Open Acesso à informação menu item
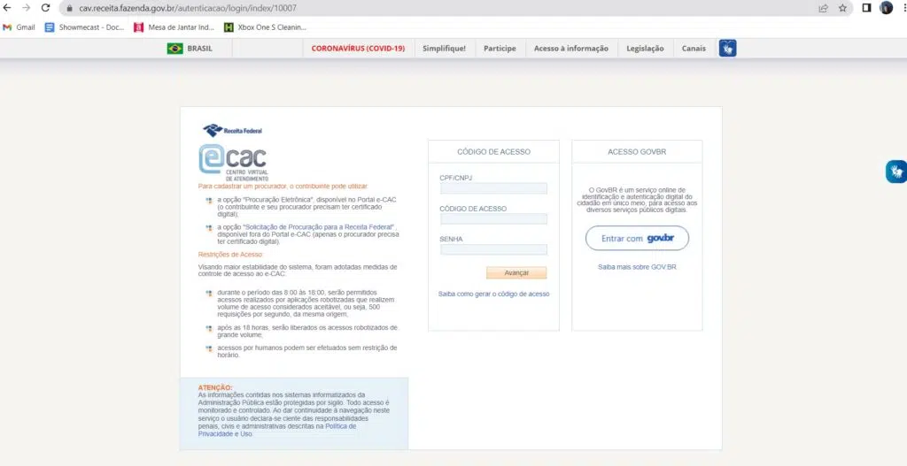Screen dimensions: 907x466 coord(571,49)
